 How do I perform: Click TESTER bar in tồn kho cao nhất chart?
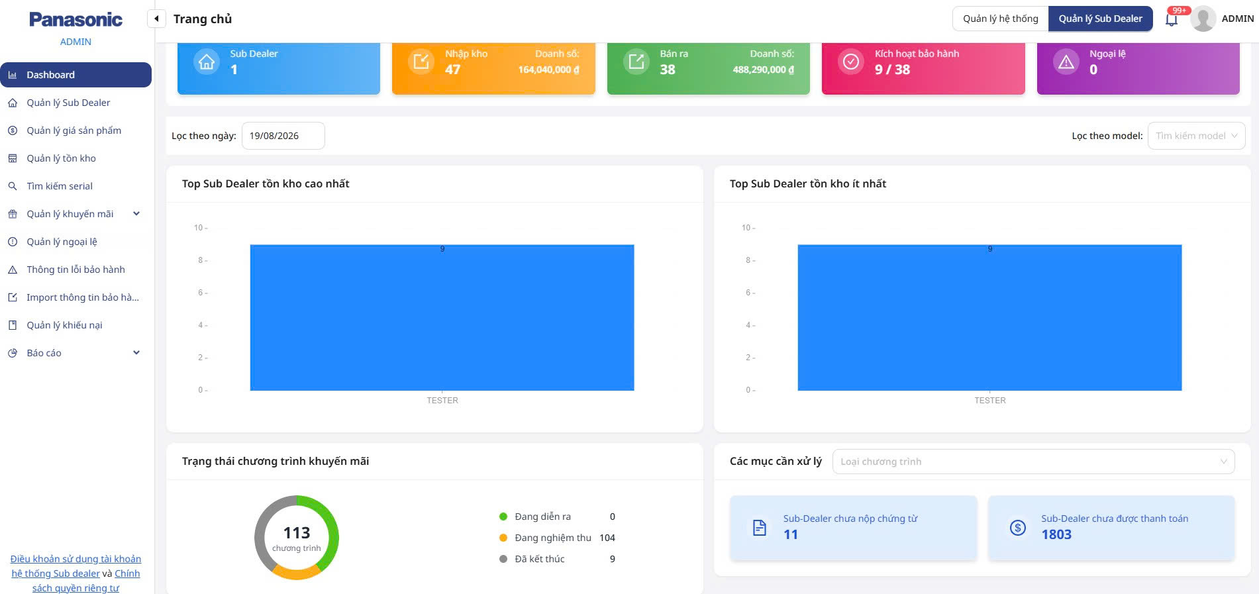pos(442,318)
